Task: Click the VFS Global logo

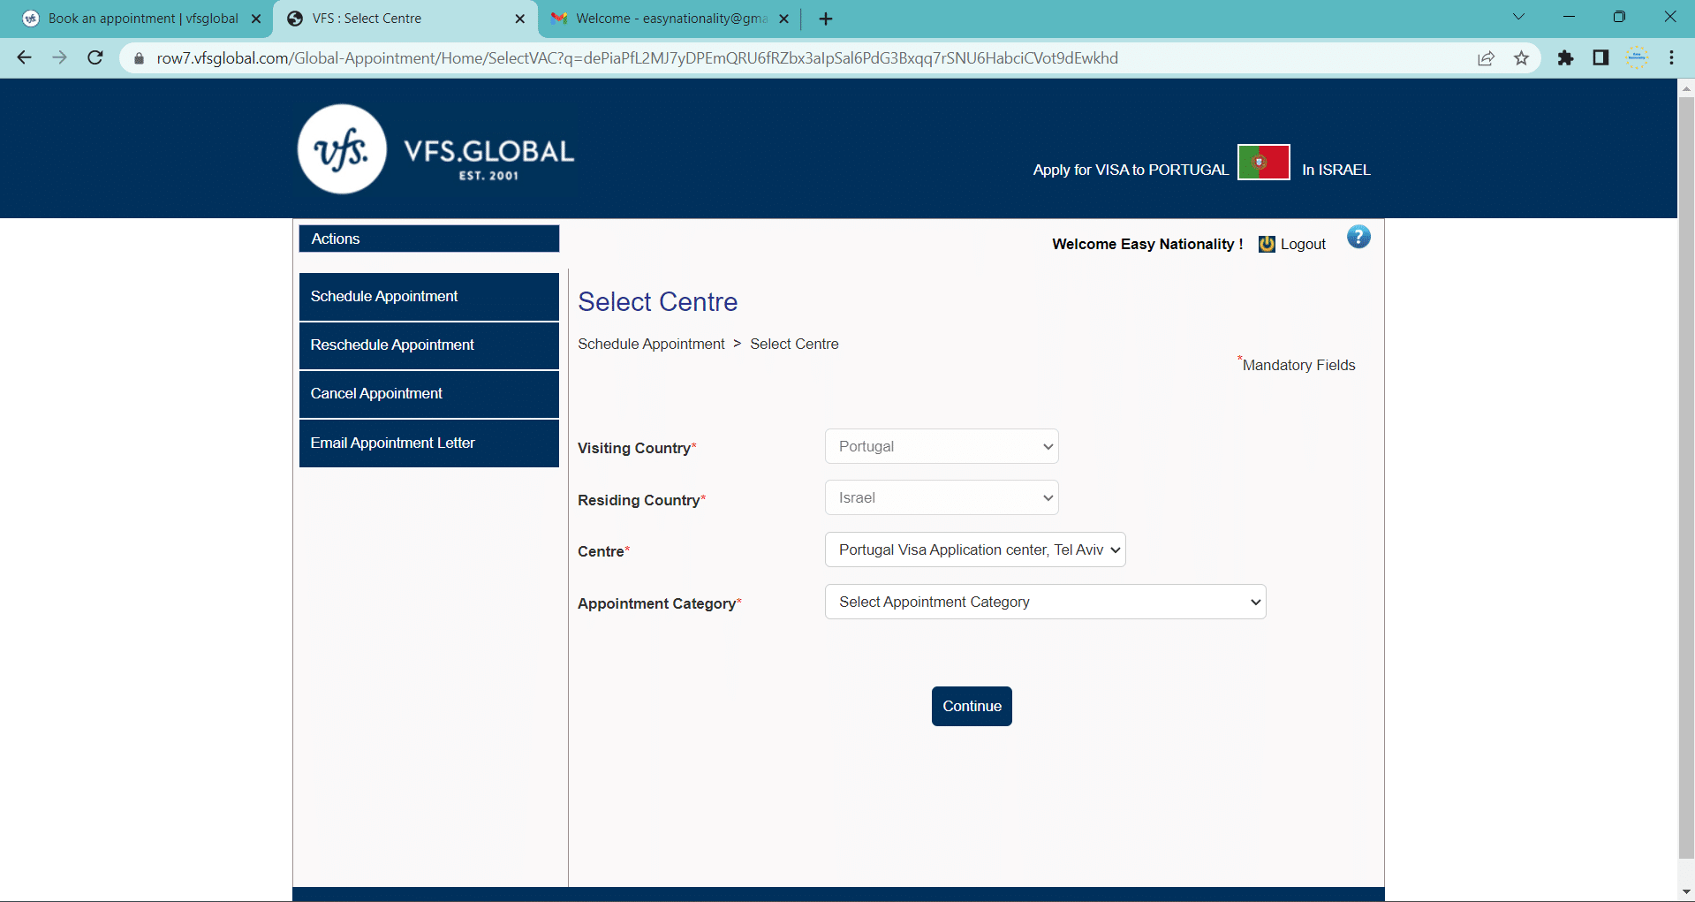Action: coord(436,149)
